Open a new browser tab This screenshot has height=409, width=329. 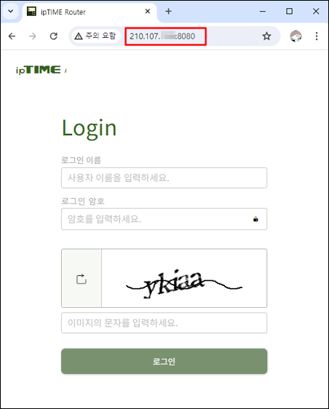[169, 11]
